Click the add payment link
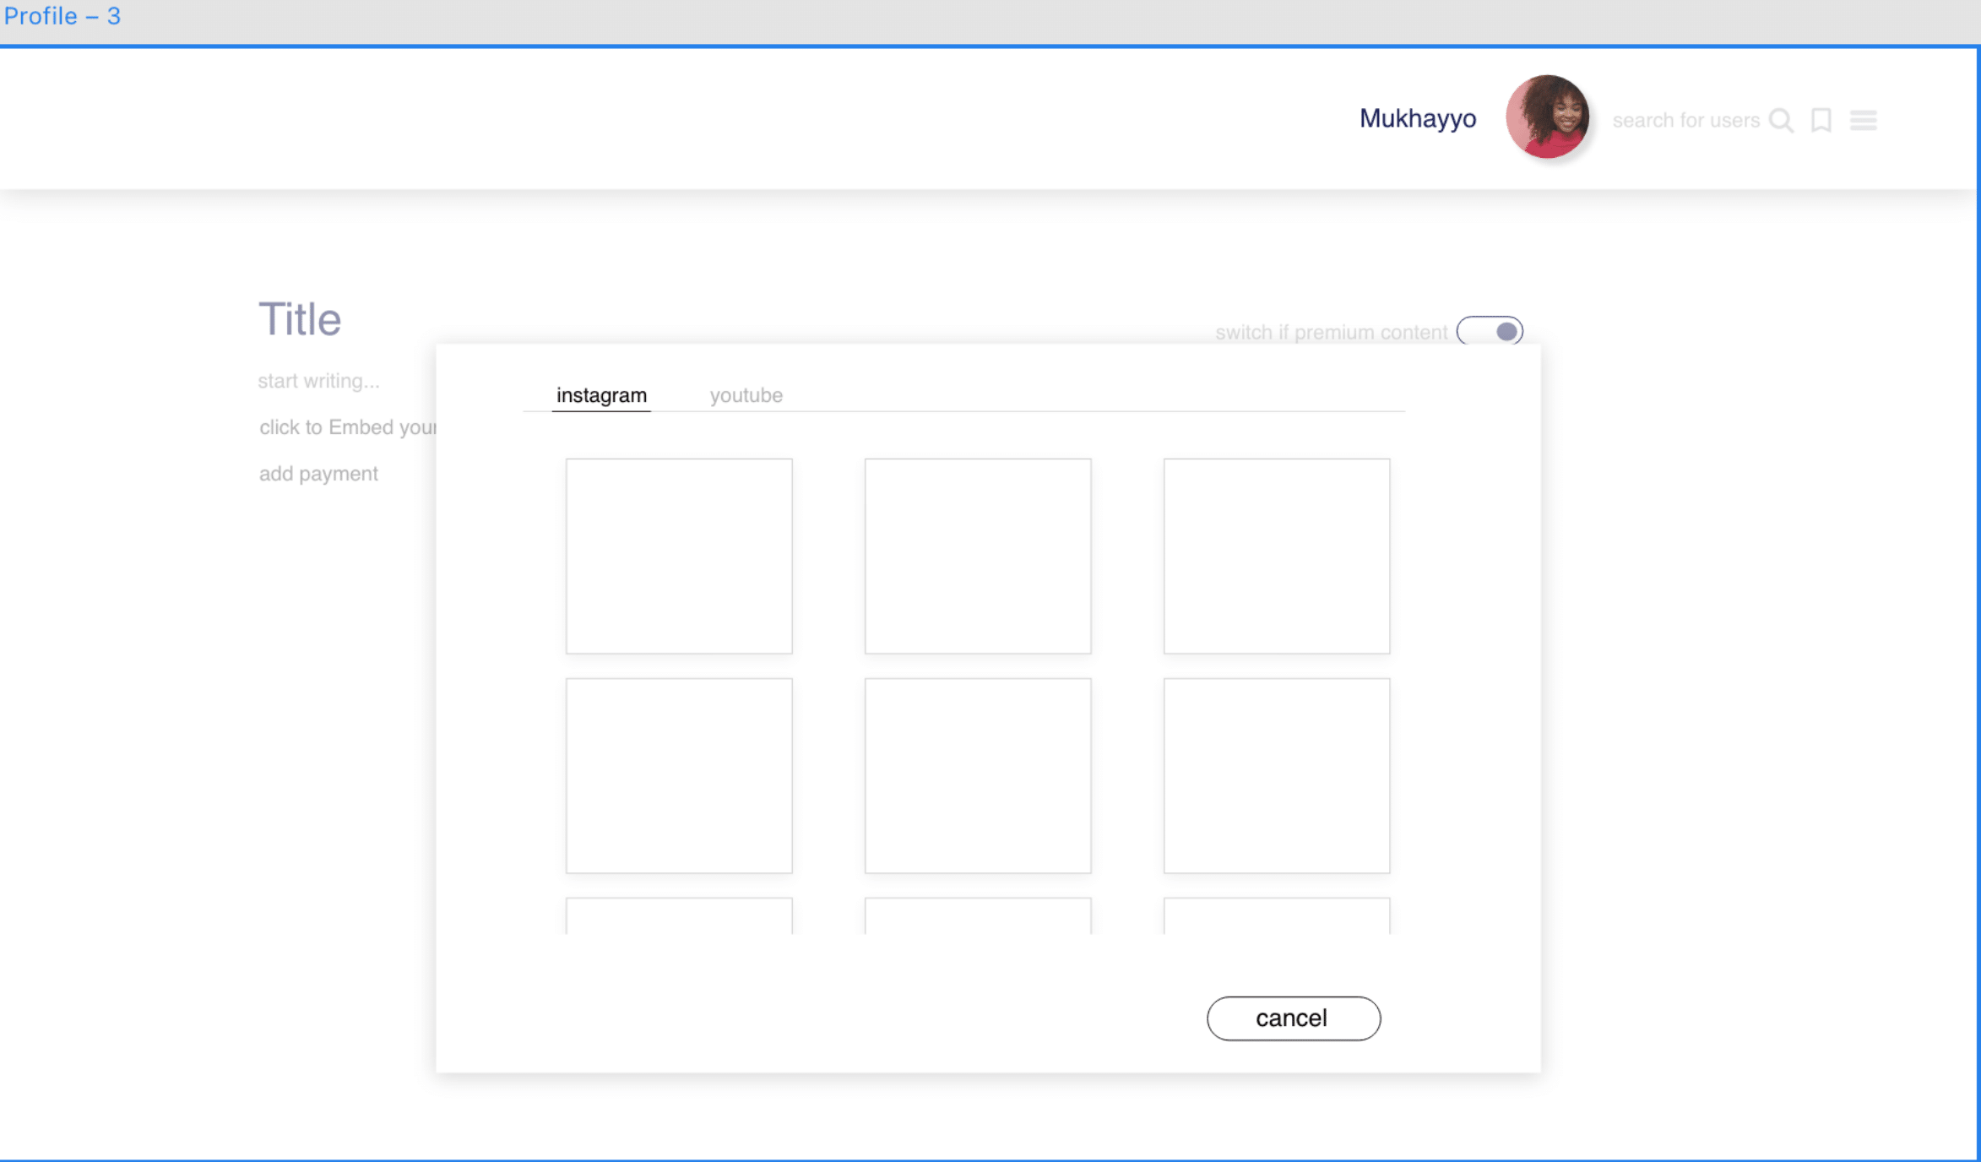The width and height of the screenshot is (1981, 1162). [x=318, y=474]
